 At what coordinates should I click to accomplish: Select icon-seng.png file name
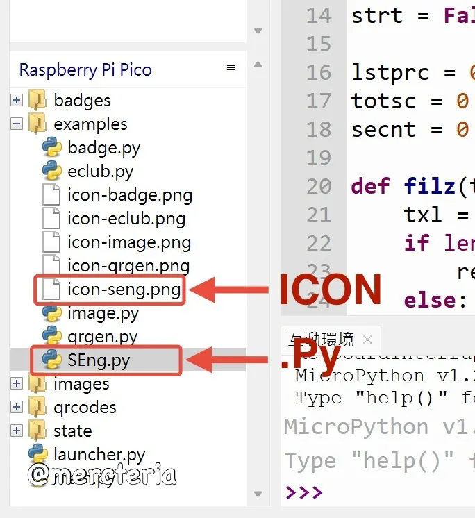(124, 290)
